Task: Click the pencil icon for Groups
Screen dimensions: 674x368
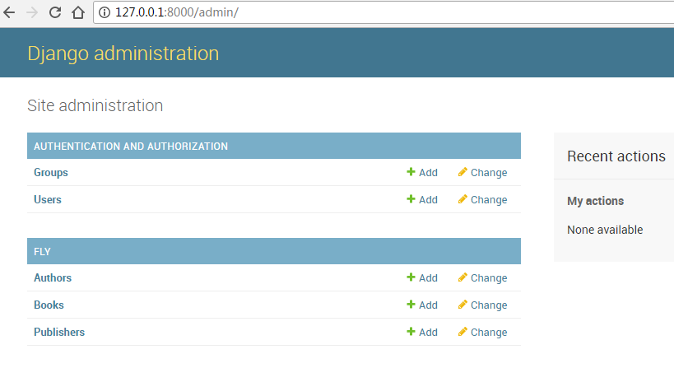Action: coord(463,172)
